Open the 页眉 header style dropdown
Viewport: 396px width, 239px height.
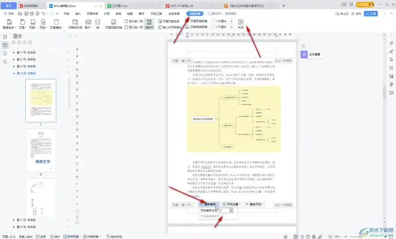pyautogui.click(x=22, y=24)
